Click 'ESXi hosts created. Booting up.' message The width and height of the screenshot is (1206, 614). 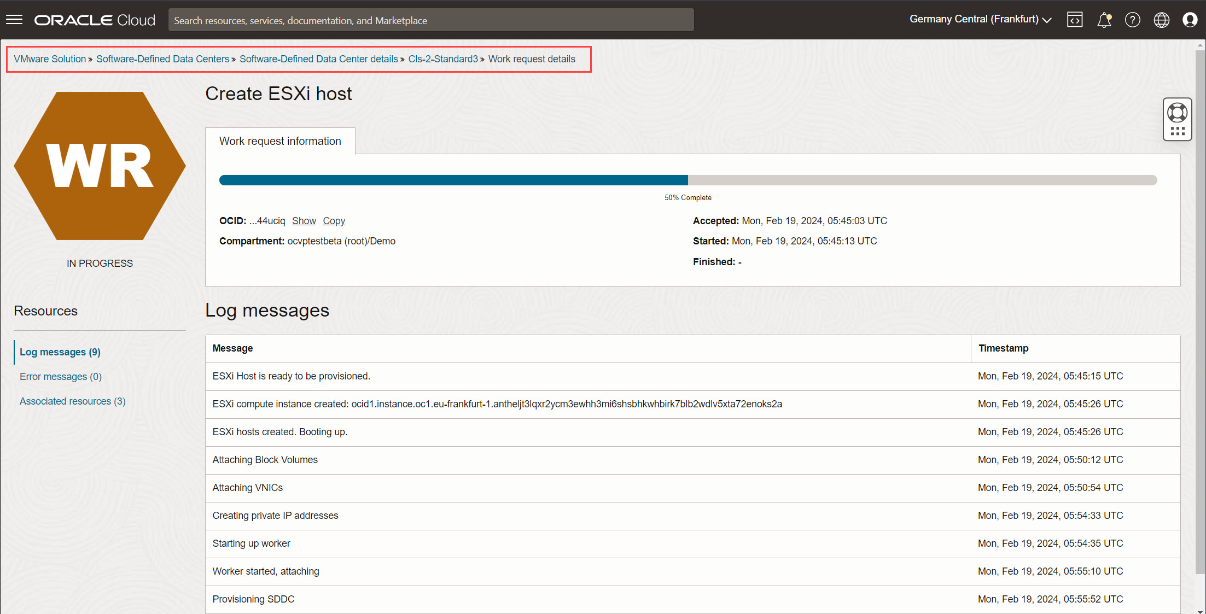click(279, 432)
